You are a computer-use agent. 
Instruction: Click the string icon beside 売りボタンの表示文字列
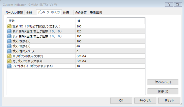coord(9,61)
